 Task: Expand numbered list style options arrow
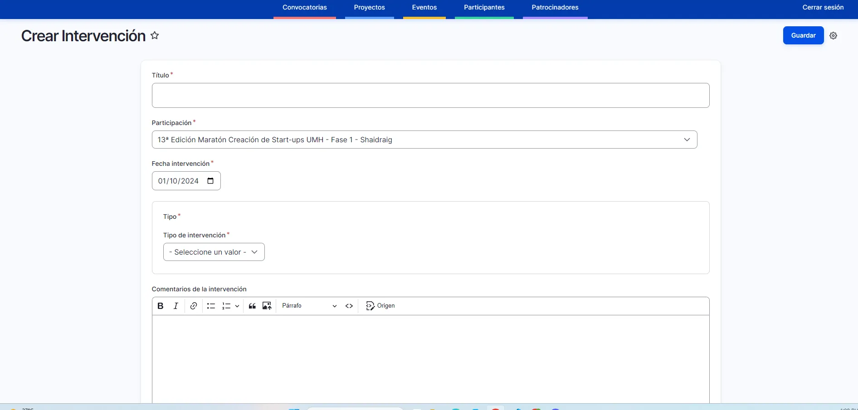point(237,306)
